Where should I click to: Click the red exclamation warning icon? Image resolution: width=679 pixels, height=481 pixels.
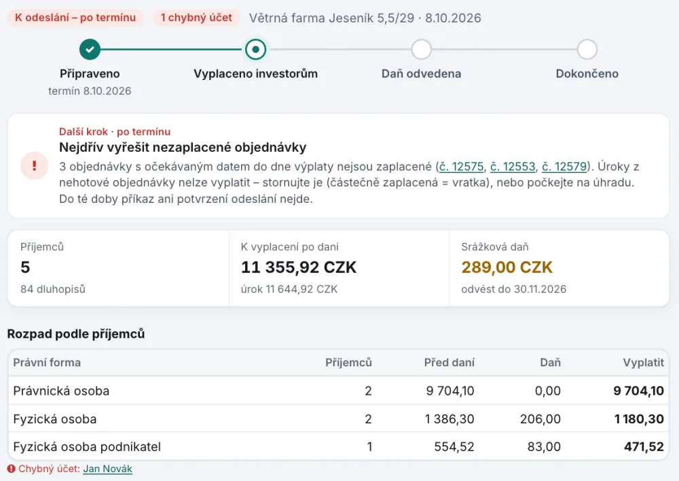pyautogui.click(x=34, y=166)
